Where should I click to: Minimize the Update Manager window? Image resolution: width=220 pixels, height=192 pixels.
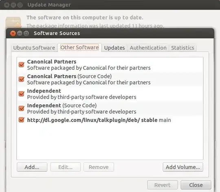pos(13,5)
